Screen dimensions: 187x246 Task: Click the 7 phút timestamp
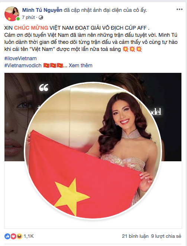[28, 17]
